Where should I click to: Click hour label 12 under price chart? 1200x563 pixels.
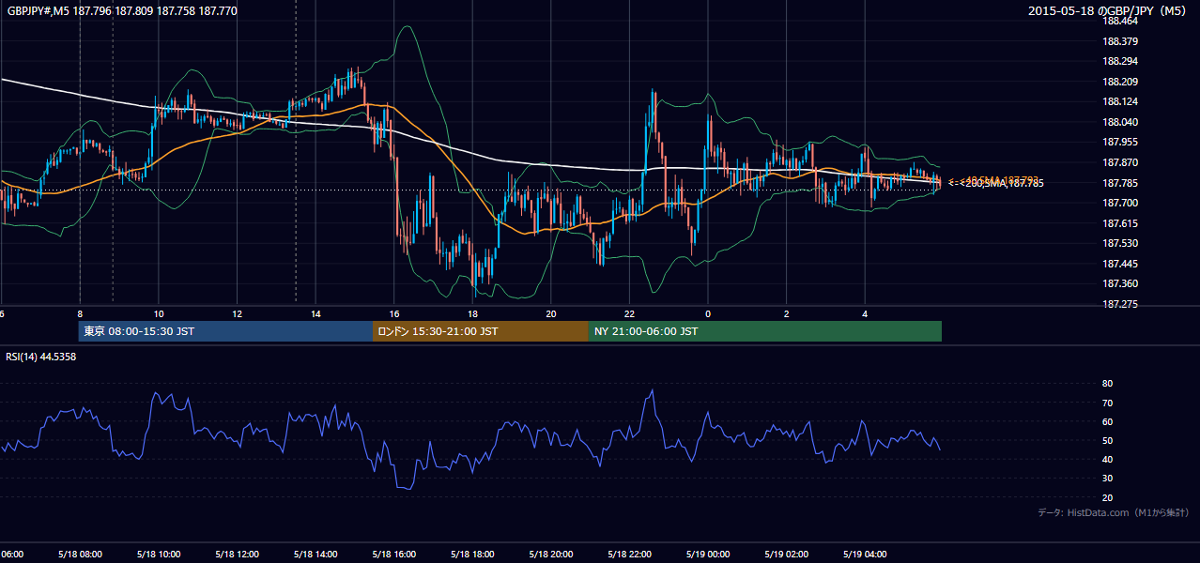click(x=238, y=313)
